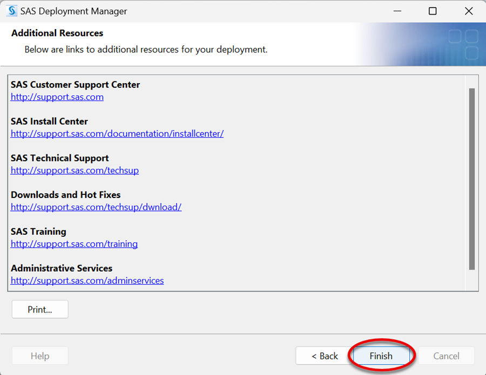
Task: Click the vertical scrollbar thumb in resources list
Action: [472, 179]
